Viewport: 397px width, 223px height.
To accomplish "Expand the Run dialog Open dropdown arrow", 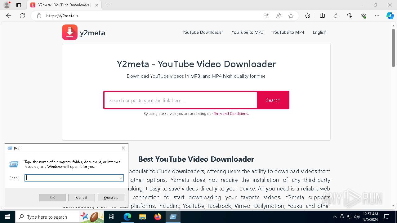I will (x=121, y=178).
